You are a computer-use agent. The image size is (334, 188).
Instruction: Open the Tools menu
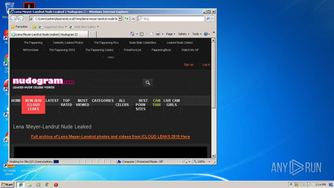coord(197,34)
